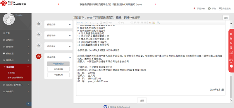Image resolution: width=234 pixels, height=108 pixels.
Task: Collapse the 评审结果 section
Action: (70, 57)
